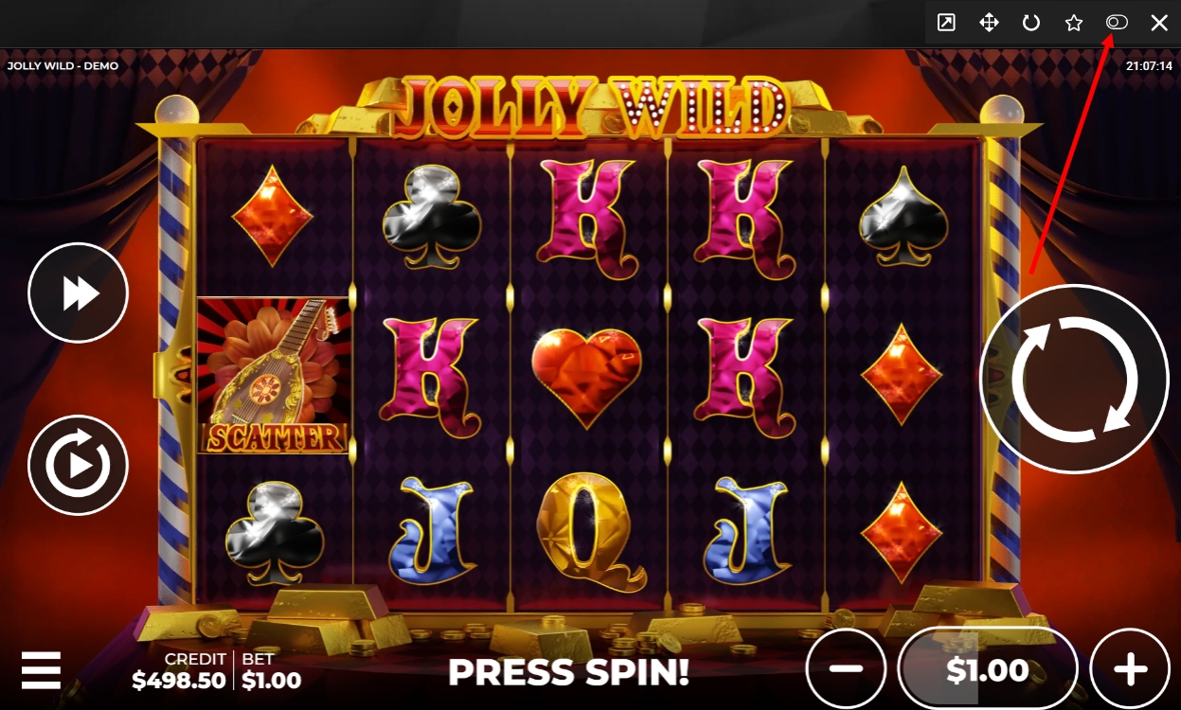Click the CREDIT $498.50 display
Image resolution: width=1181 pixels, height=710 pixels.
[179, 670]
